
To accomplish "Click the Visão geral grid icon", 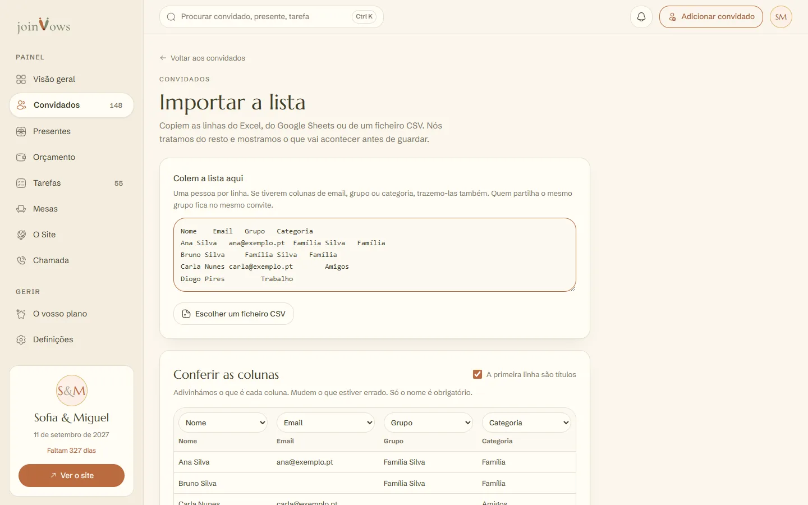I will 21,79.
